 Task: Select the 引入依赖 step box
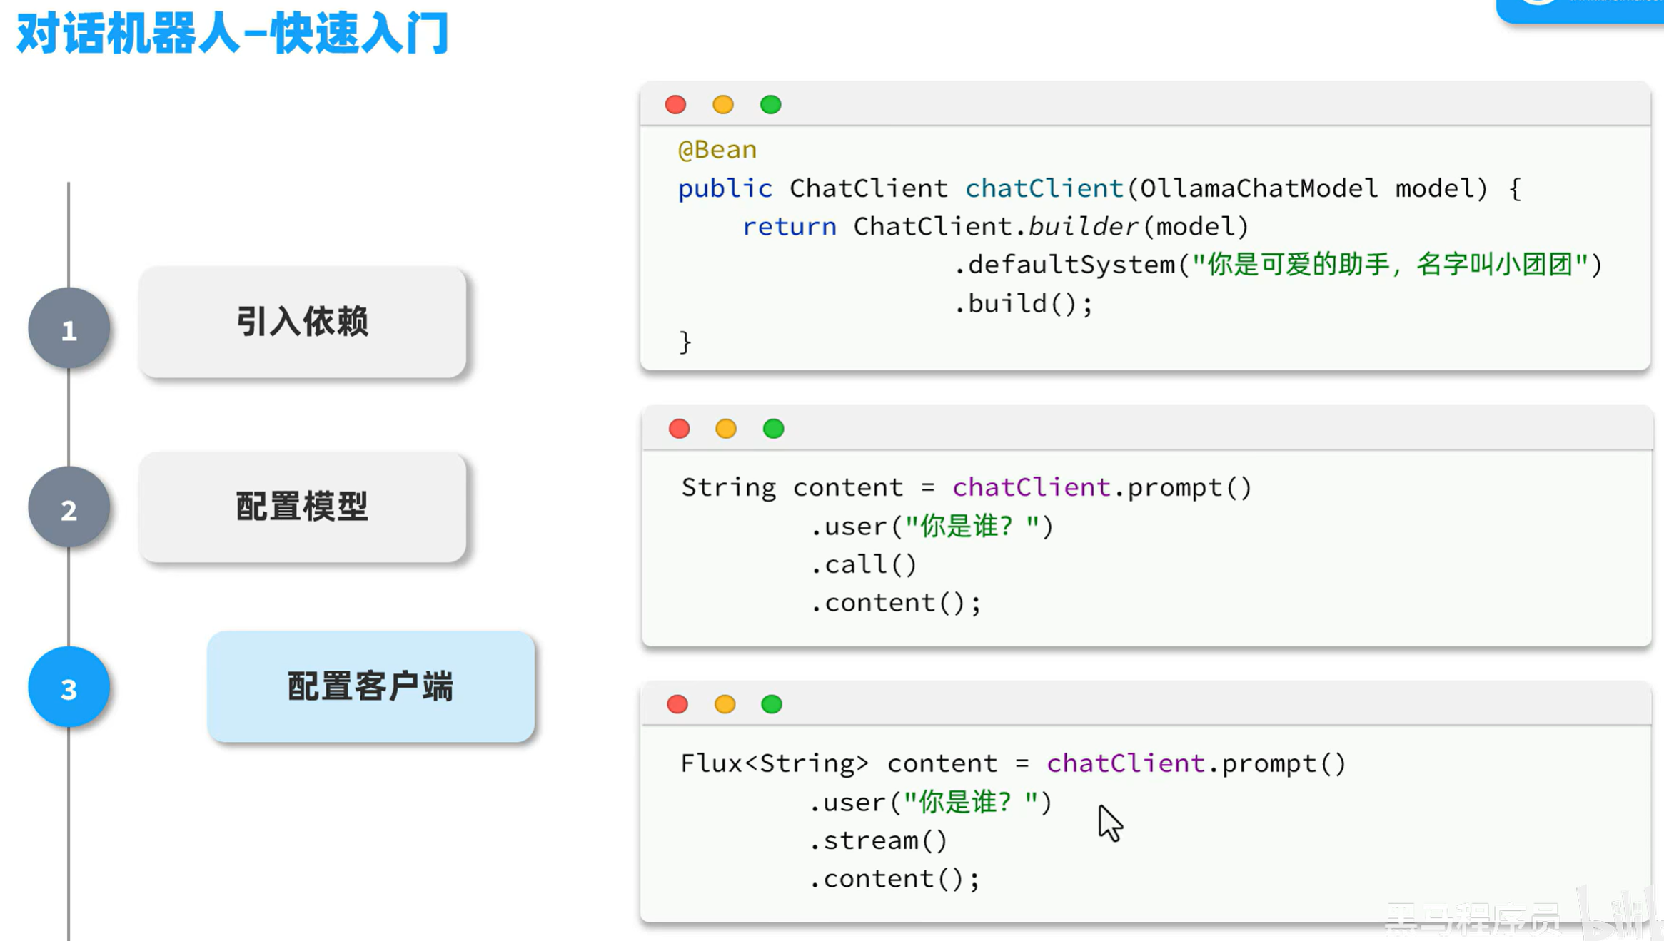[303, 322]
